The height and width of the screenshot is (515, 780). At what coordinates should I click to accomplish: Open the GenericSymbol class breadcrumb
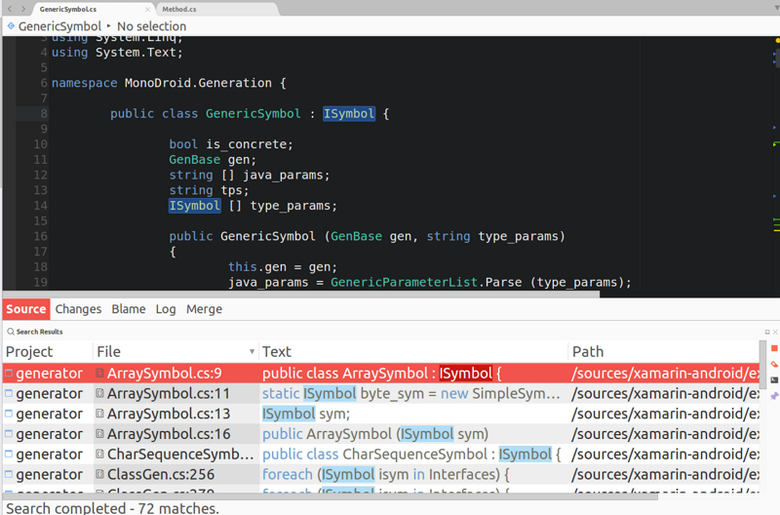tap(59, 26)
